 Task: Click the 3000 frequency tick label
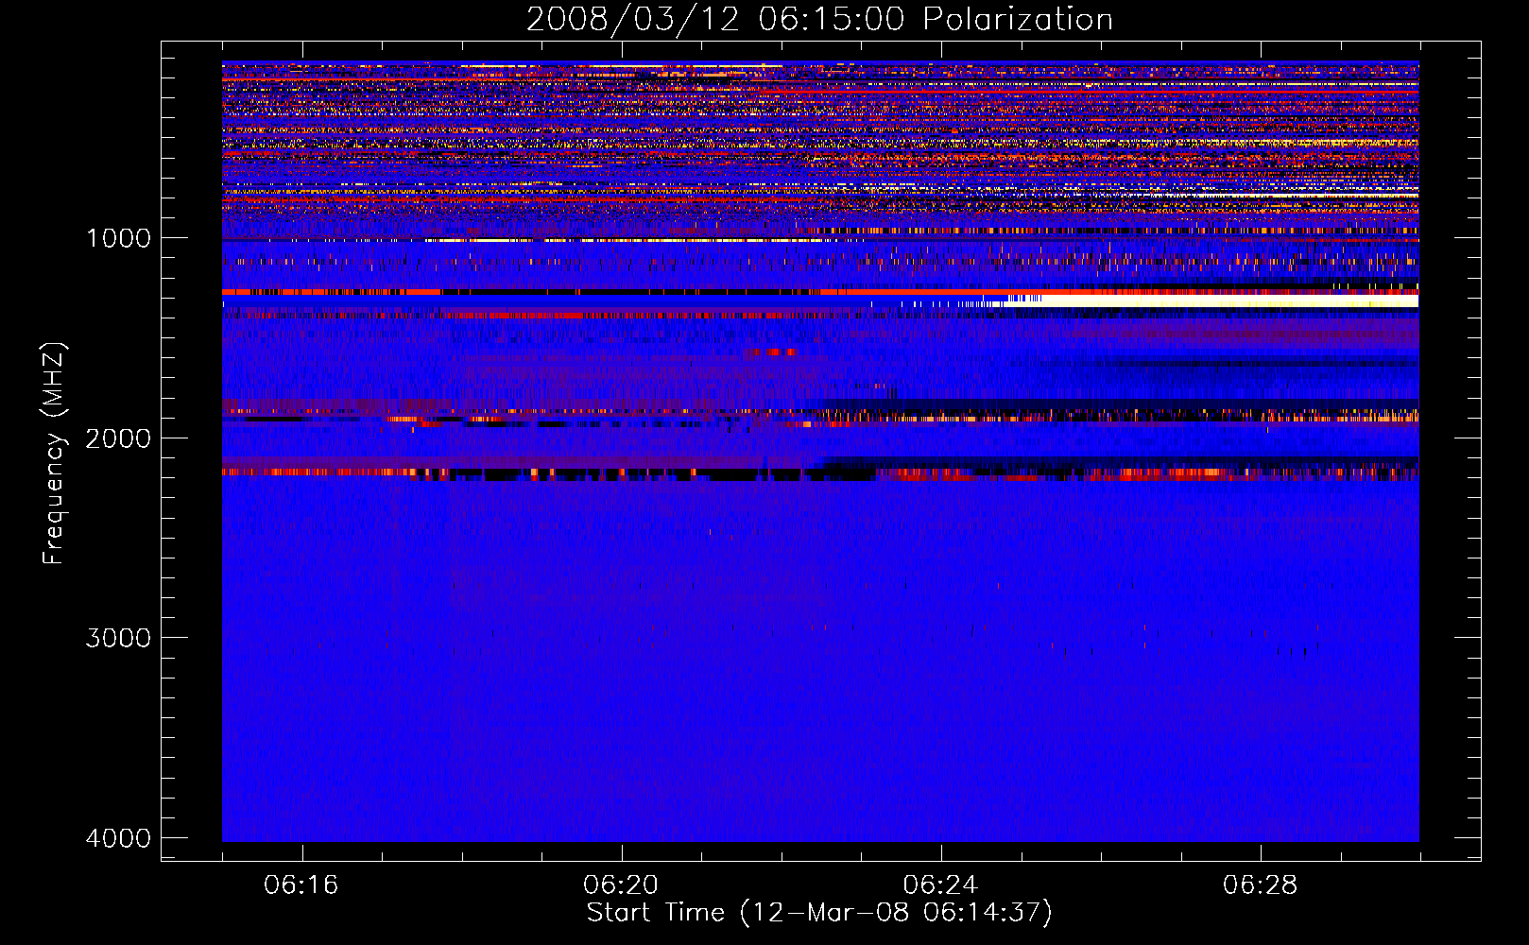(x=118, y=638)
